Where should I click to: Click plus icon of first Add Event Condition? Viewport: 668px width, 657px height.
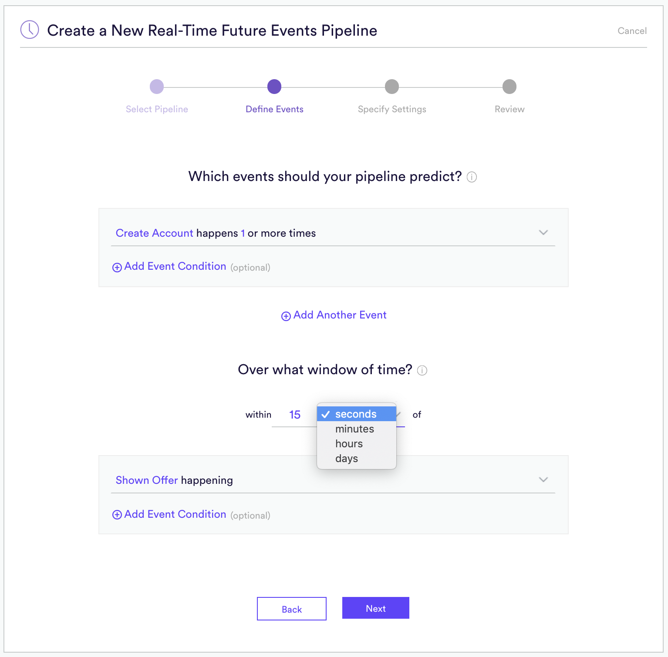[x=117, y=268]
